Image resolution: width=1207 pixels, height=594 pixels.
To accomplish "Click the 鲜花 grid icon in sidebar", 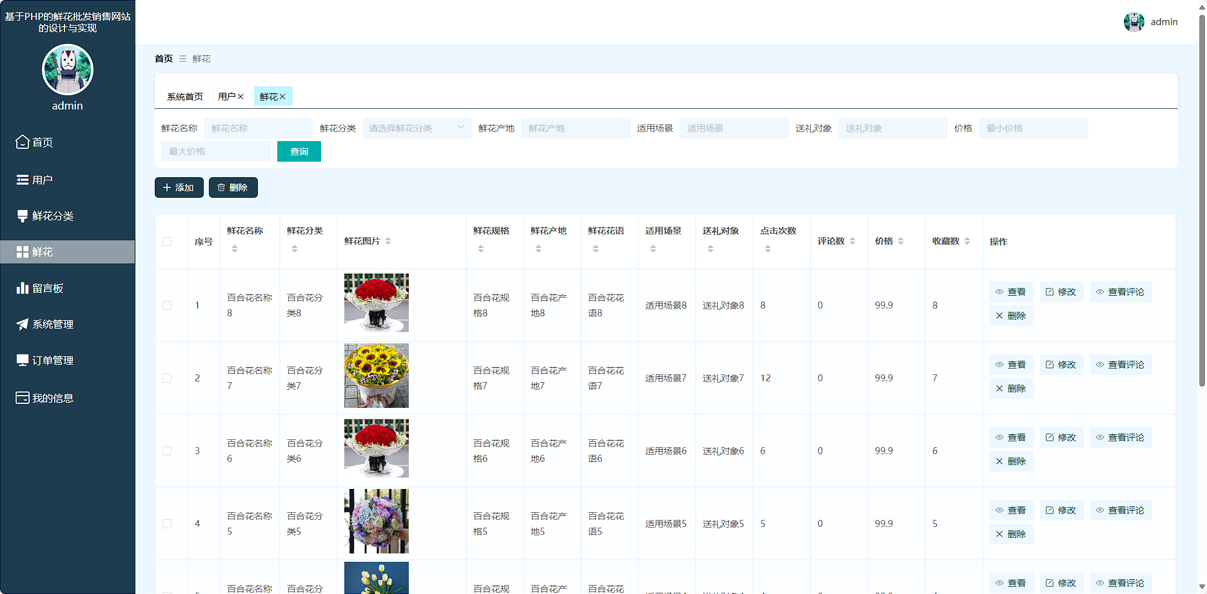I will [x=23, y=252].
